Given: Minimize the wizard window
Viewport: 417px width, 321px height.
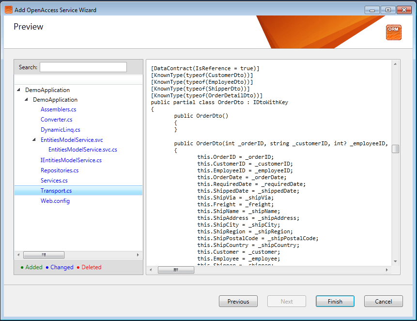Looking at the screenshot, I should 372,10.
